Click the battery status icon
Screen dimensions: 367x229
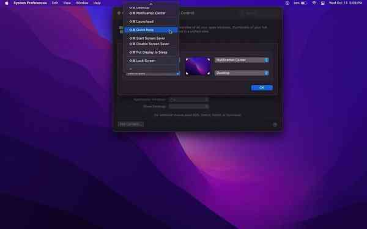coord(303,3)
